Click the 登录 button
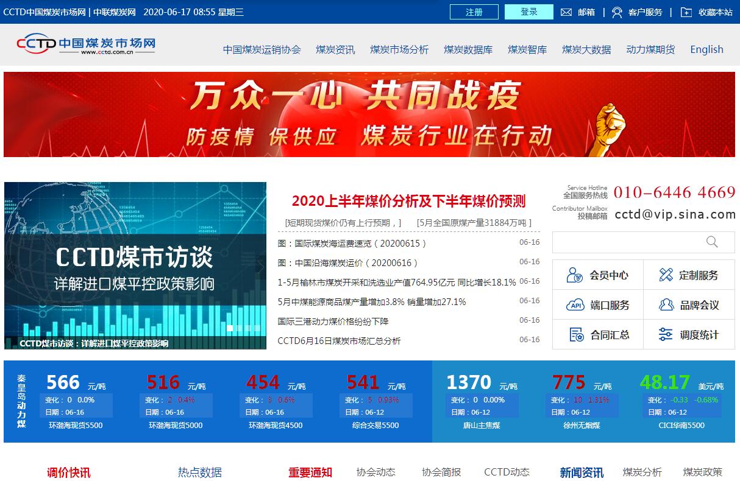The width and height of the screenshot is (740, 481). [x=528, y=12]
